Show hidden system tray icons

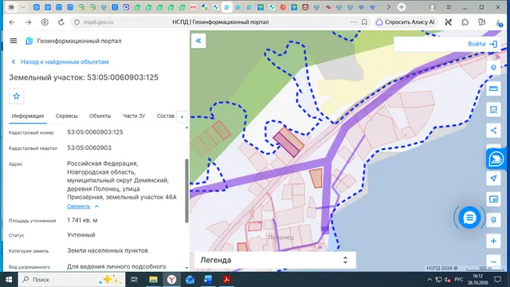tap(430, 280)
